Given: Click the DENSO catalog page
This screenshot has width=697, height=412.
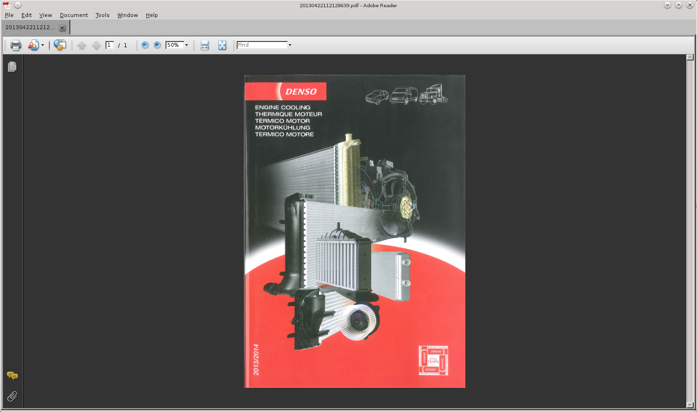Looking at the screenshot, I should (355, 231).
